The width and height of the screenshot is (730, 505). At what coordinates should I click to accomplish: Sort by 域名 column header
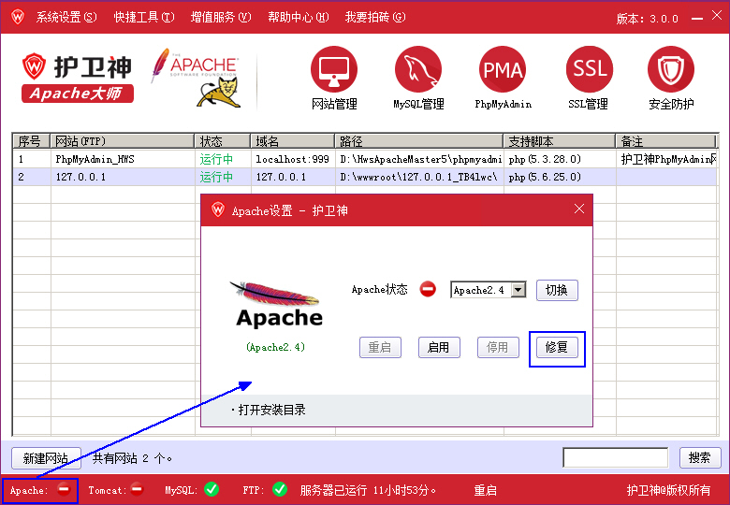pos(293,141)
